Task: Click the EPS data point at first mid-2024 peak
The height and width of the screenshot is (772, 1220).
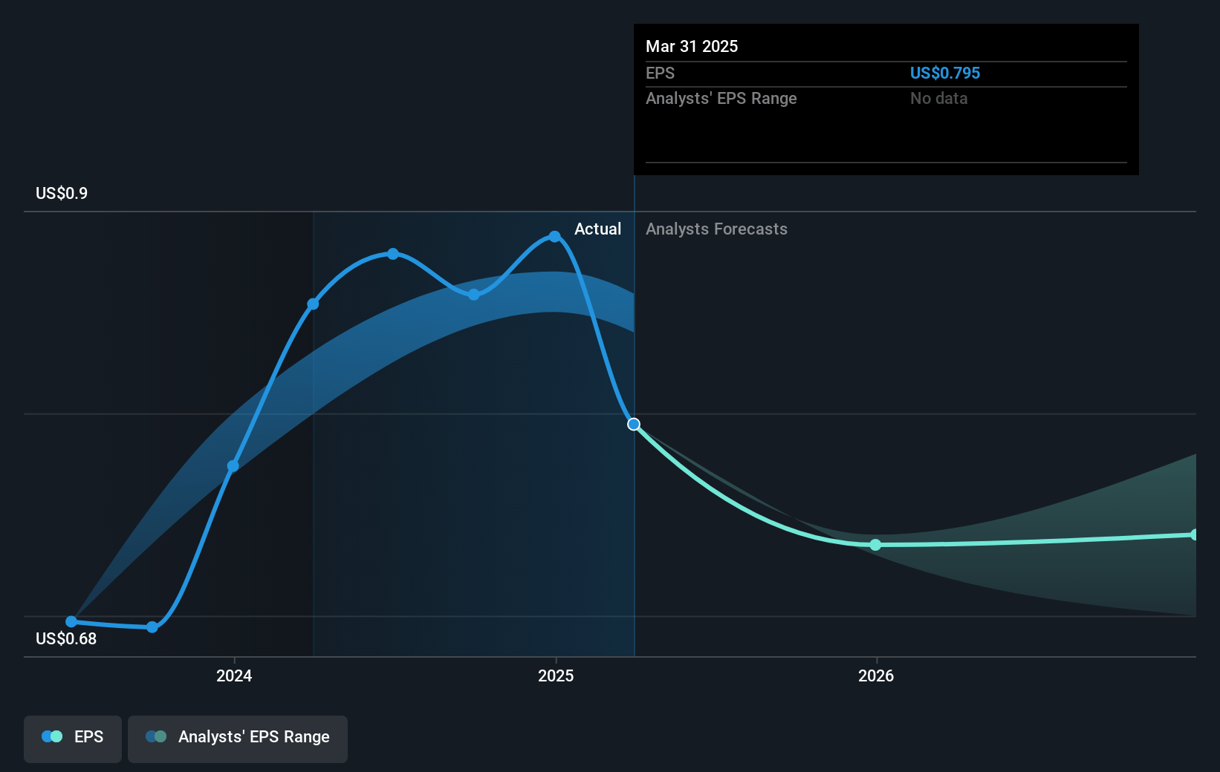Action: pos(393,254)
